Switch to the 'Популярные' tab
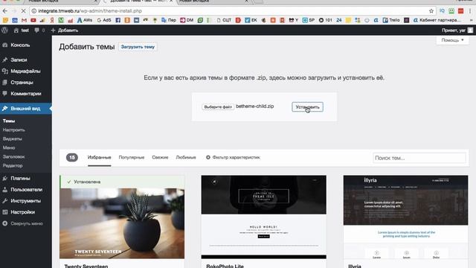Image resolution: width=476 pixels, height=268 pixels. coord(132,157)
